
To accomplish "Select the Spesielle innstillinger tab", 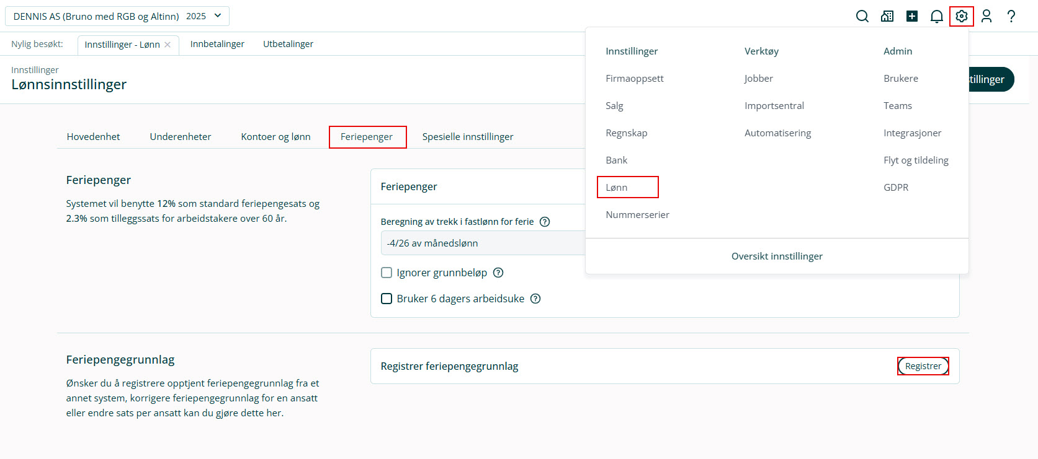I will pyautogui.click(x=468, y=137).
